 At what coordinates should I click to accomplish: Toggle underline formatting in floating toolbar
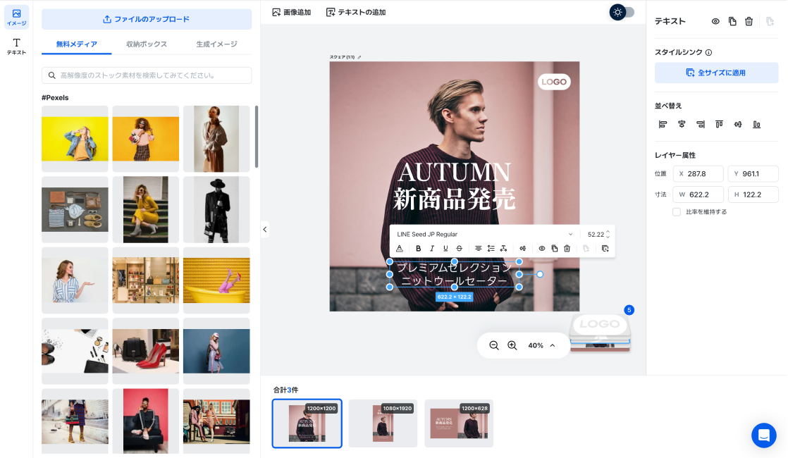point(445,249)
